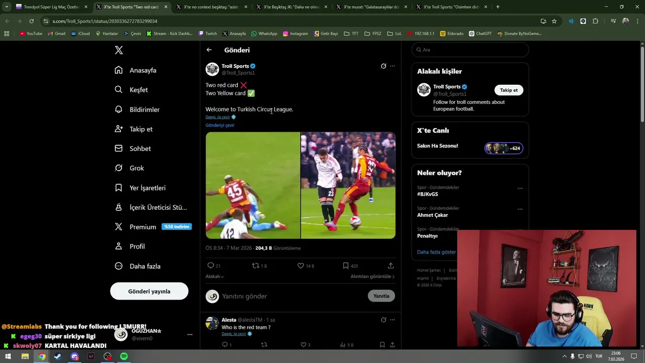Share the Troll Sports post
Image resolution: width=645 pixels, height=363 pixels.
[x=391, y=266]
